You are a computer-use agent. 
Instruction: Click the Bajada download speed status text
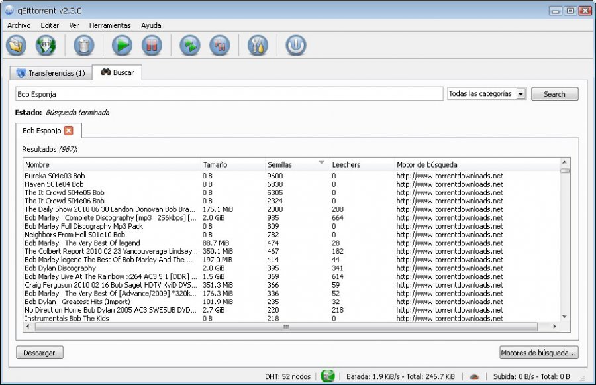401,376
